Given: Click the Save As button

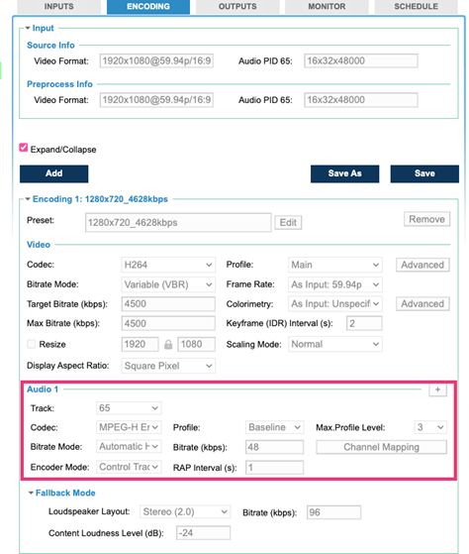Looking at the screenshot, I should click(345, 173).
